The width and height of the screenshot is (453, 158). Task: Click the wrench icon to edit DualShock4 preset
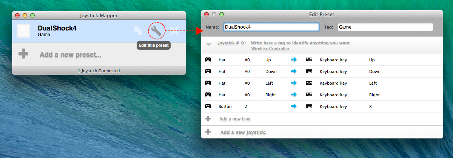pos(156,31)
